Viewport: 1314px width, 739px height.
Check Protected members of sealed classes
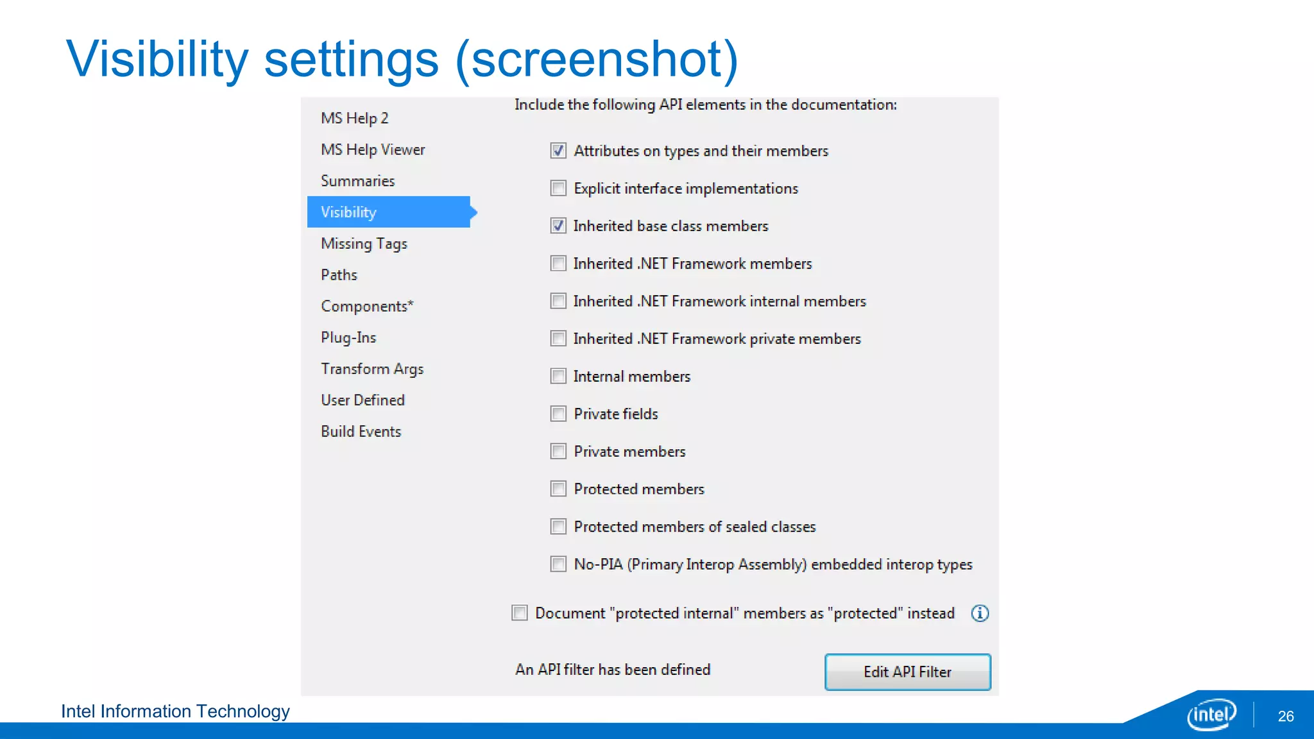click(558, 527)
